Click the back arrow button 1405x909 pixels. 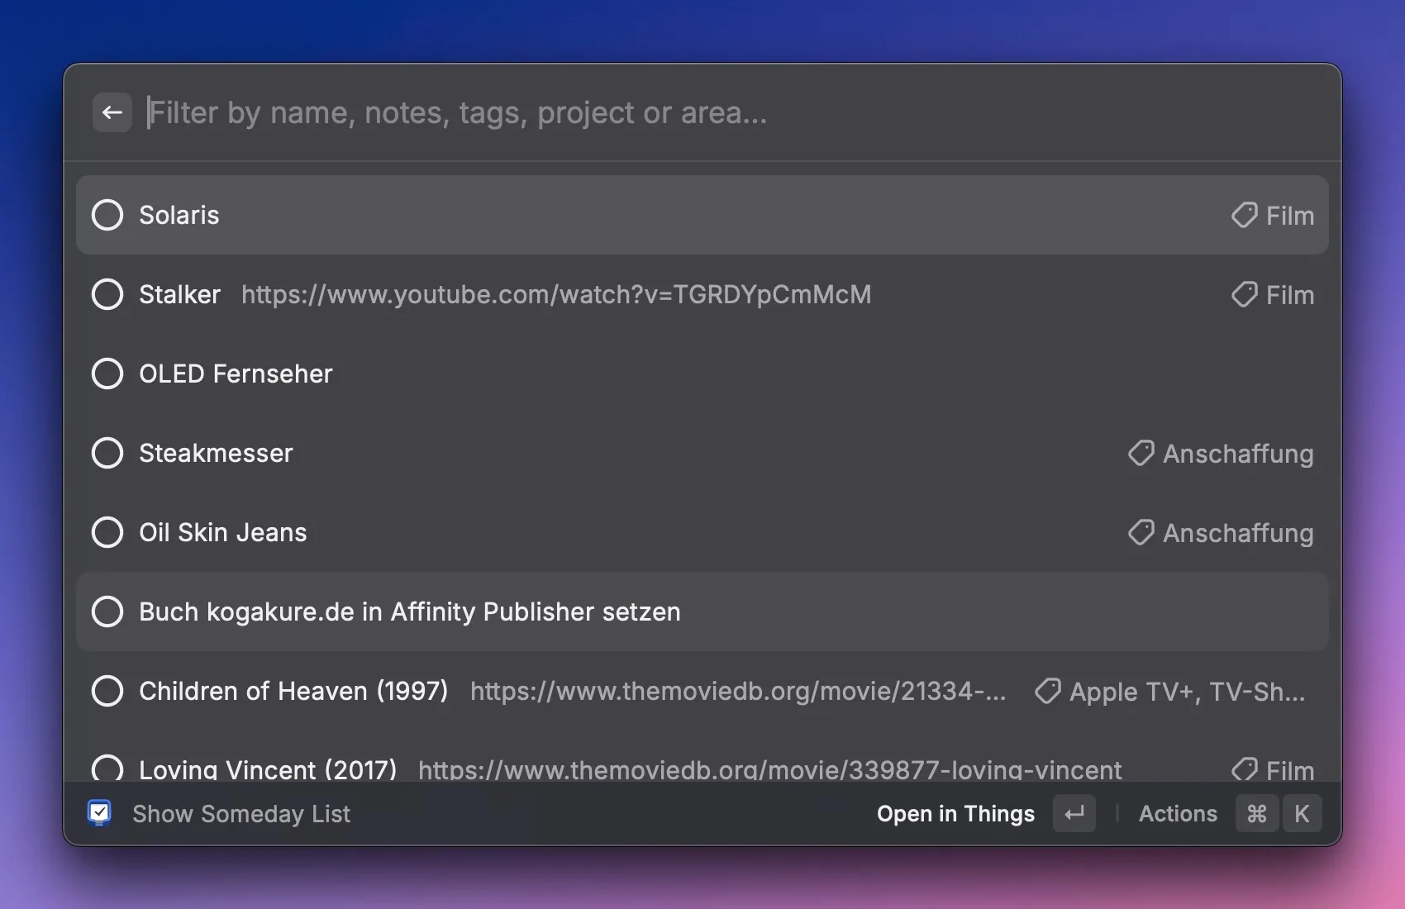pos(112,112)
